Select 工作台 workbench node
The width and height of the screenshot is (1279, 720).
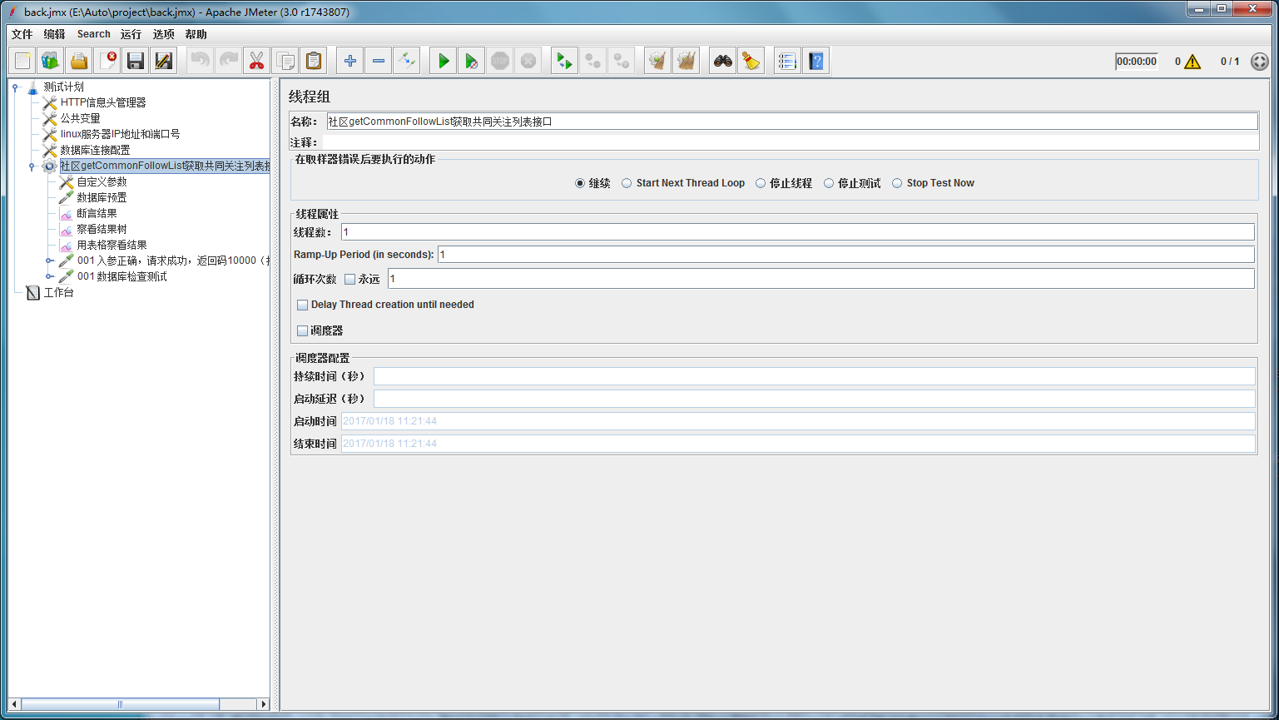click(59, 292)
